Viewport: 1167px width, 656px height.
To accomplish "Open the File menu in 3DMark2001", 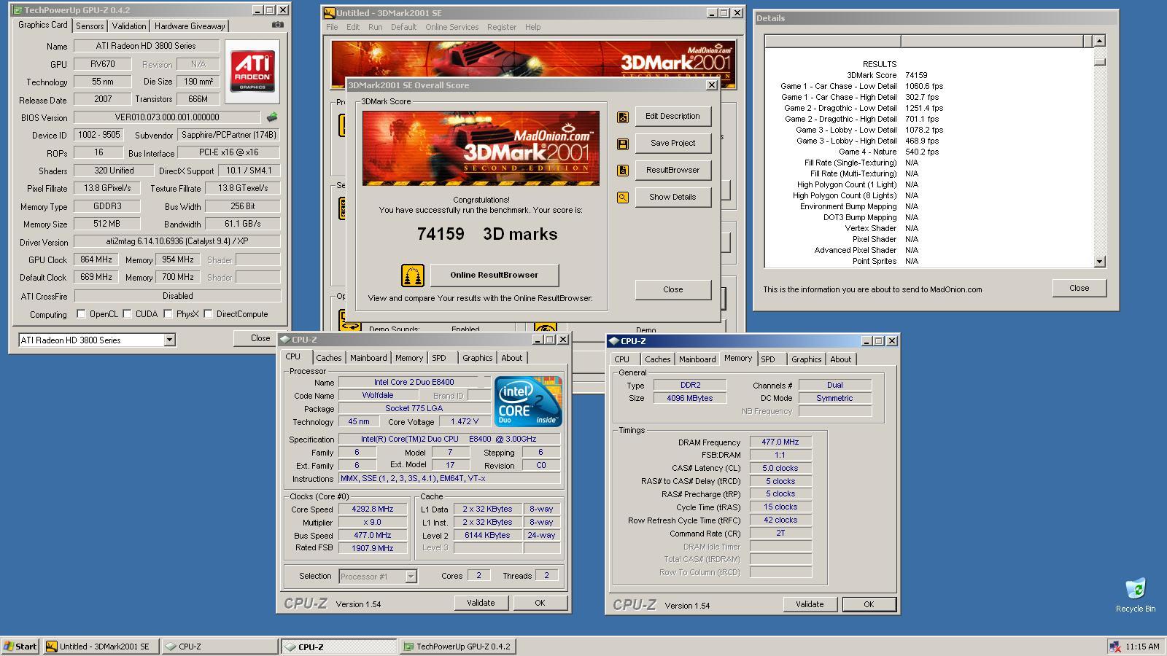I will click(x=332, y=27).
